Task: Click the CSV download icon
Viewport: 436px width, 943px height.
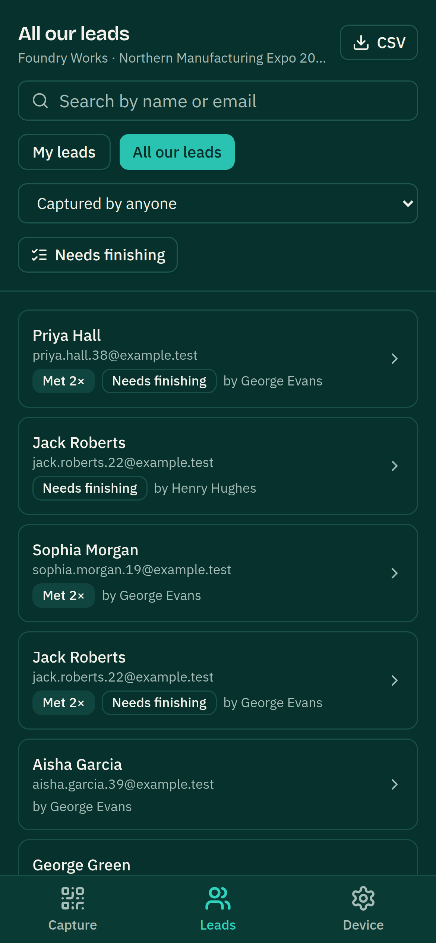Action: pyautogui.click(x=361, y=42)
